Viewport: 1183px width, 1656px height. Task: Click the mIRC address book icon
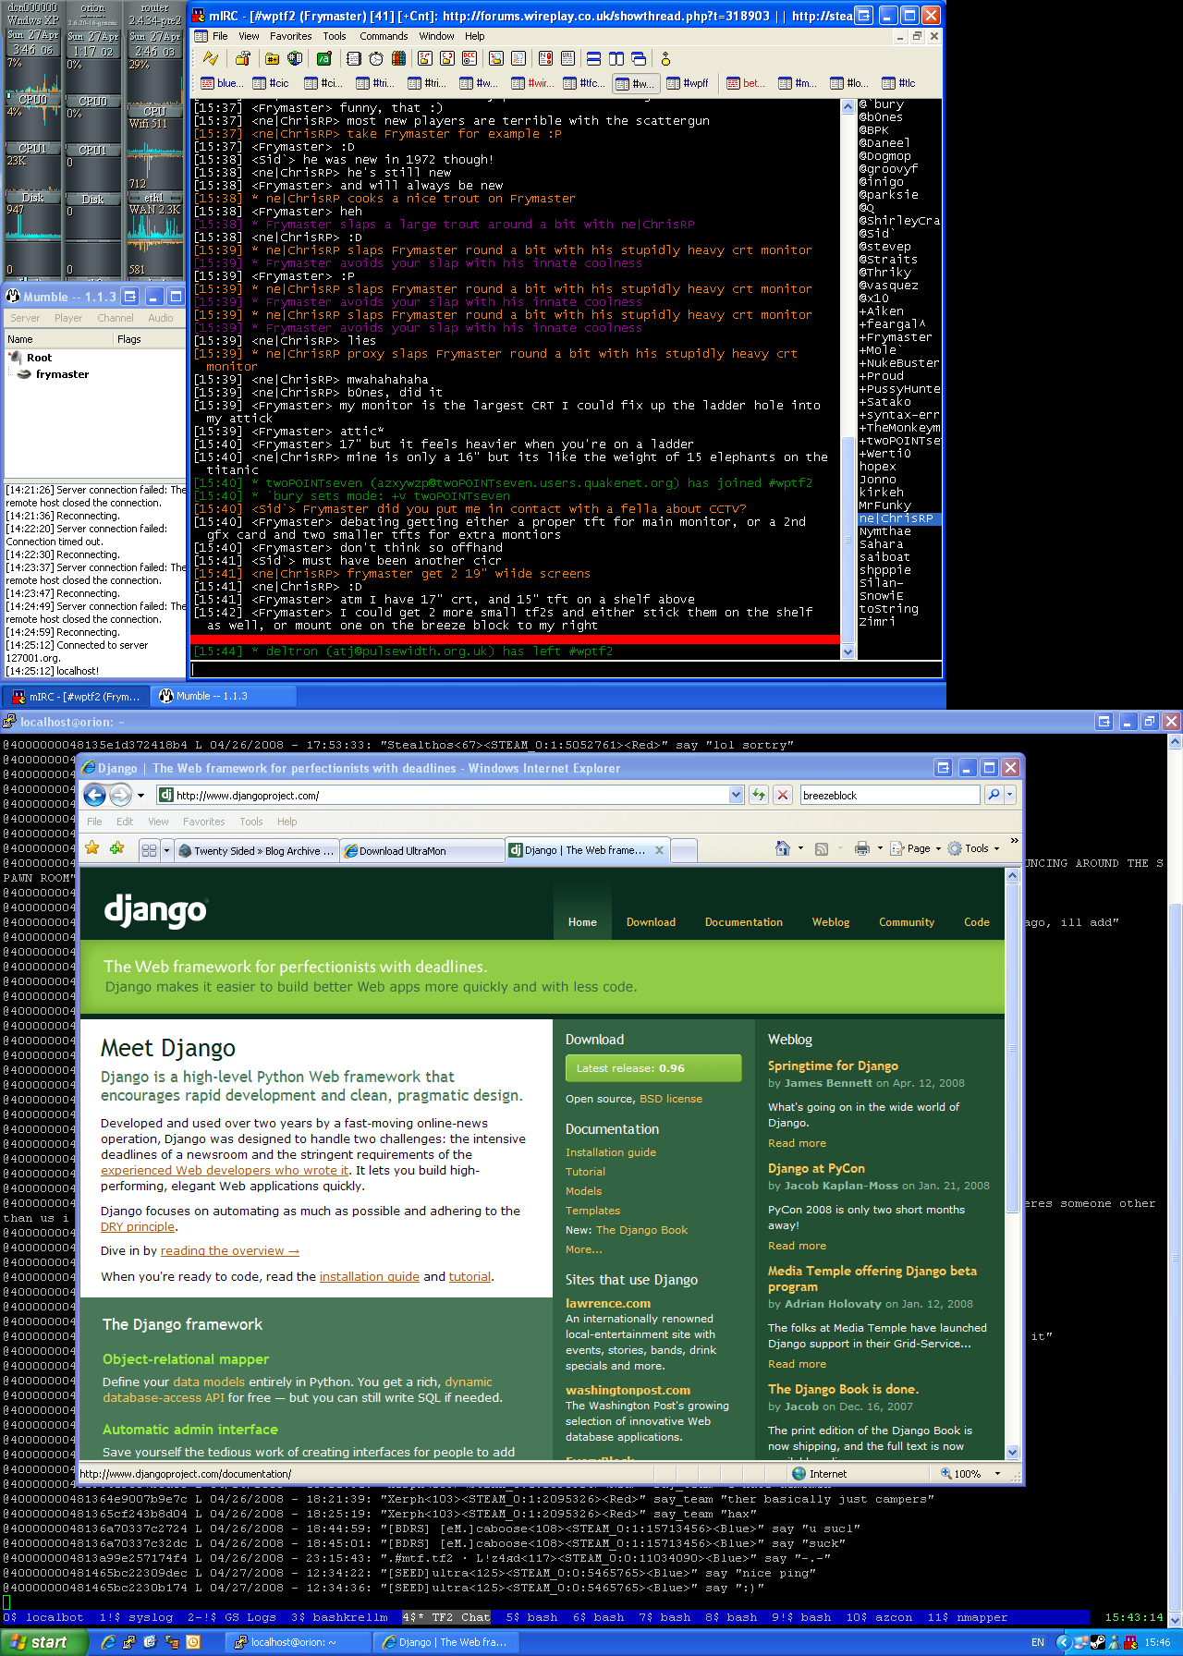click(x=354, y=58)
